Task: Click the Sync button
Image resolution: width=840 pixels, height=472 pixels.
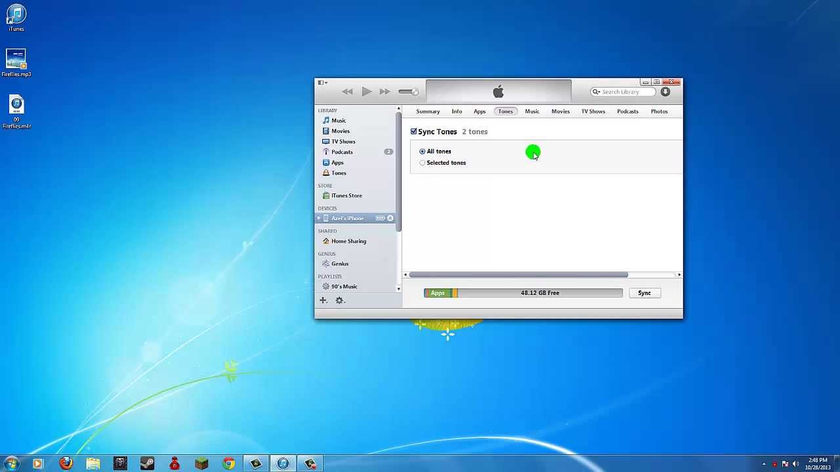Action: pyautogui.click(x=644, y=293)
